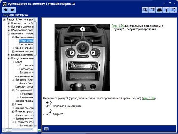This screenshot has height=134, width=178.
Task: Click the center console dashboard photo
Action: (x=82, y=58)
